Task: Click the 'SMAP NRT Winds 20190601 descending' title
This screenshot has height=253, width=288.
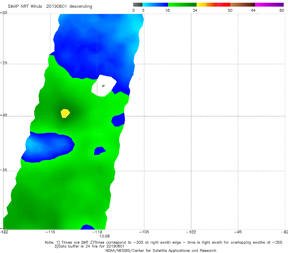Action: point(50,6)
